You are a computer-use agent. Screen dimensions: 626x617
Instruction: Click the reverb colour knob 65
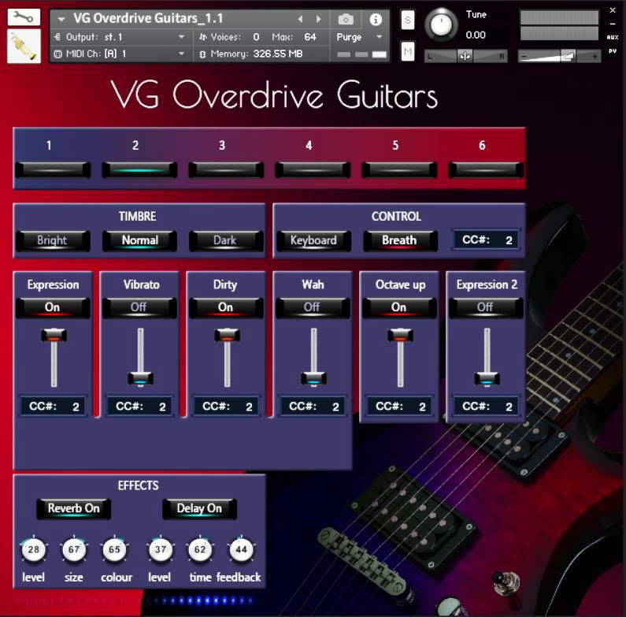pos(115,550)
